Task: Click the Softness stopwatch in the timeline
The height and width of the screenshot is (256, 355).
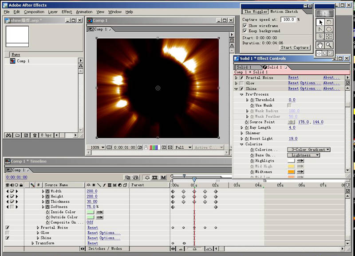Action: (47, 207)
